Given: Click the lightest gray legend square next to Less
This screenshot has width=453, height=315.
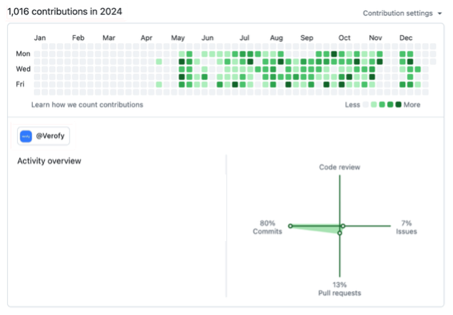Looking at the screenshot, I should coord(365,105).
